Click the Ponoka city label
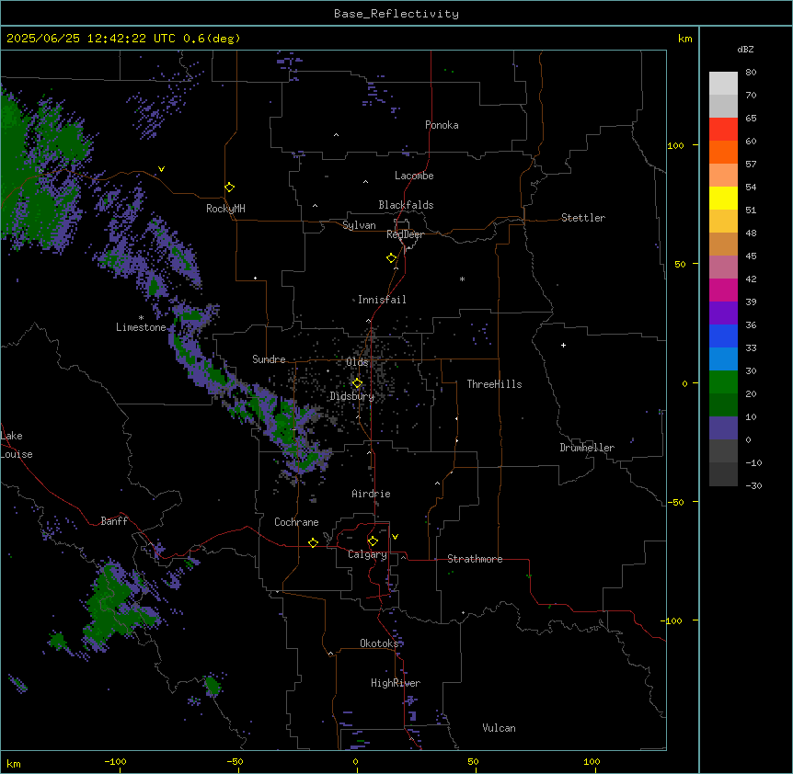Screen dimensions: 793x774 pyautogui.click(x=442, y=125)
